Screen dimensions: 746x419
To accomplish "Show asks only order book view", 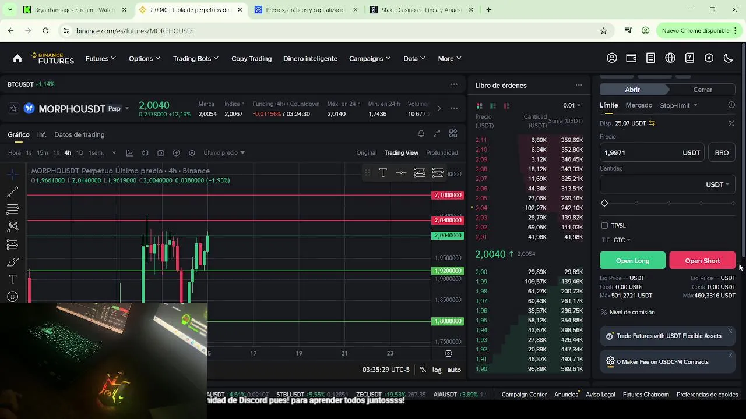I will (506, 106).
